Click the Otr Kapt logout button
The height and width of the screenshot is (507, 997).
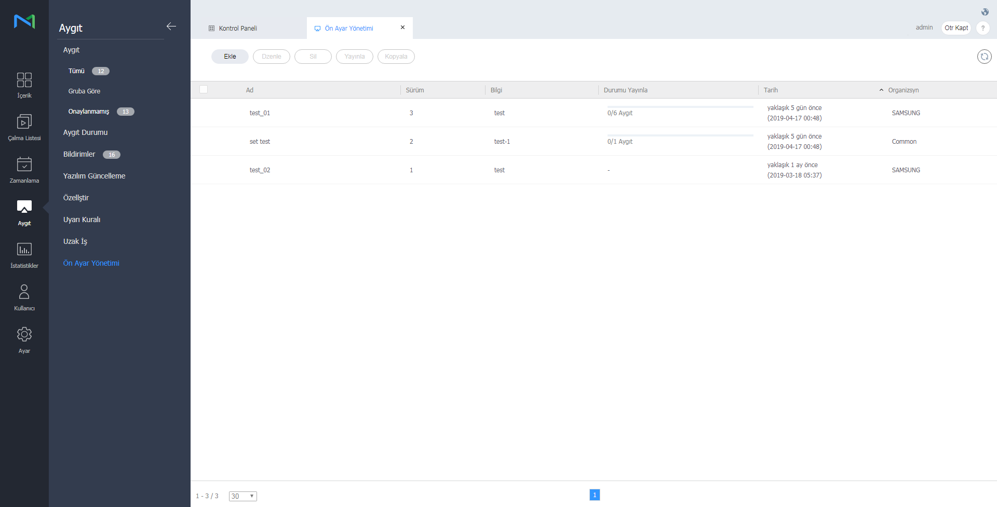[956, 28]
